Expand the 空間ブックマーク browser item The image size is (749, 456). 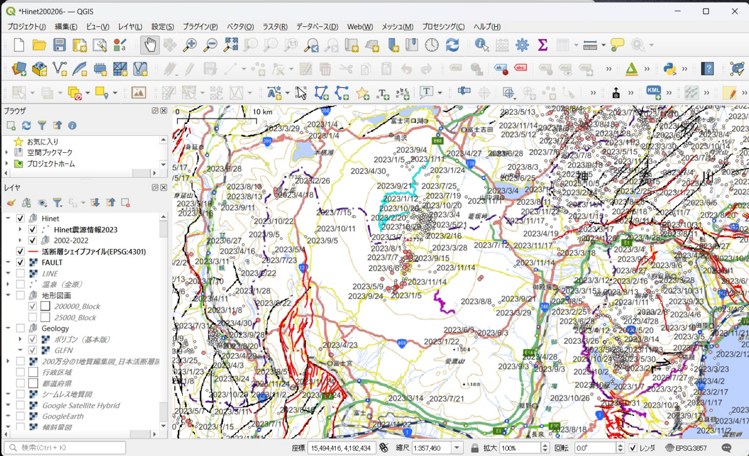tap(7, 152)
